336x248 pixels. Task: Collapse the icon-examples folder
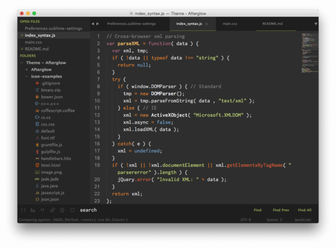click(26, 76)
